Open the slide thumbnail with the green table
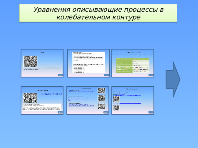Viewport: 198px width, 148px height. (133, 63)
